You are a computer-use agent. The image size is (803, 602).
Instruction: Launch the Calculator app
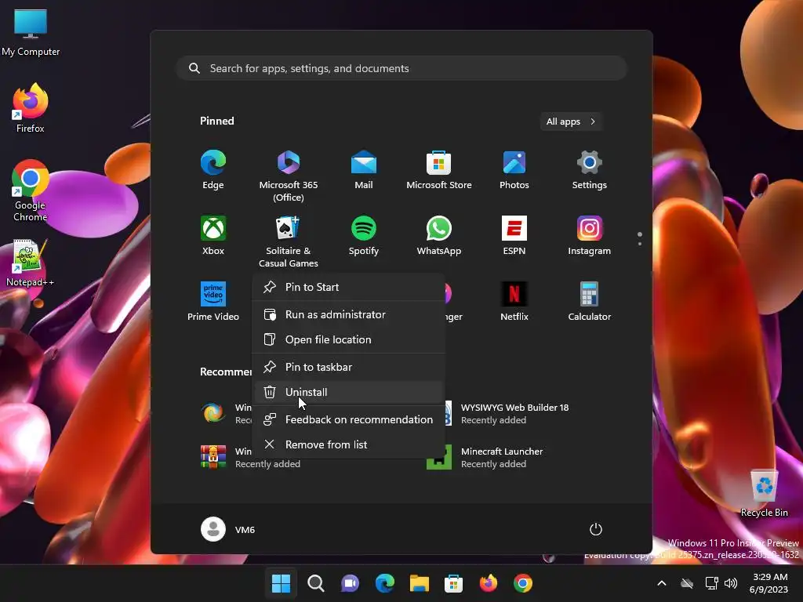pos(590,302)
